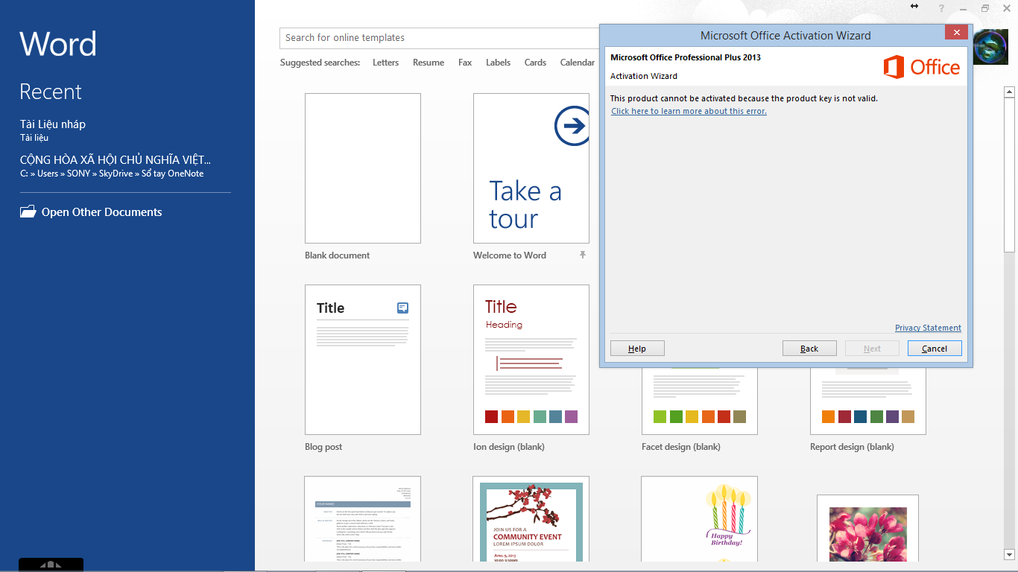The width and height of the screenshot is (1018, 572).
Task: Open the Privacy Statement link
Action: point(928,328)
